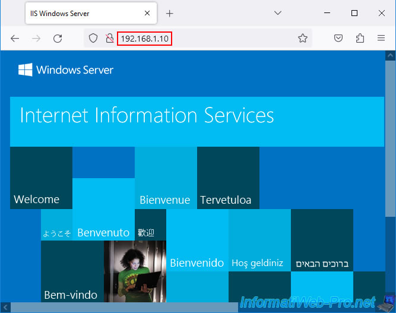
Task: Open the Firefox hamburger menu
Action: 381,38
